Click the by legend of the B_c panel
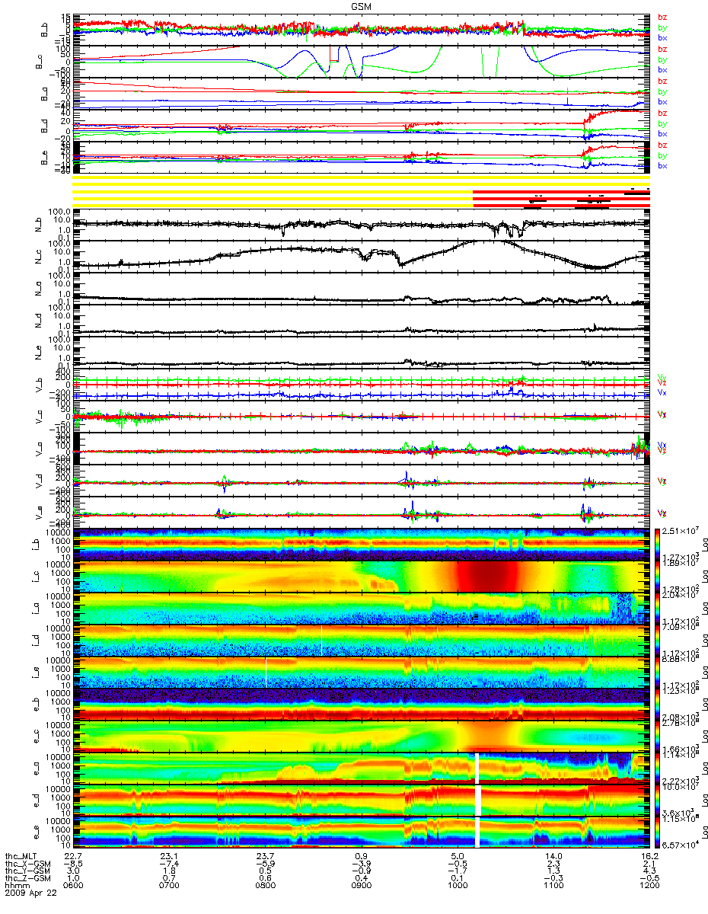The image size is (708, 914). tap(662, 59)
